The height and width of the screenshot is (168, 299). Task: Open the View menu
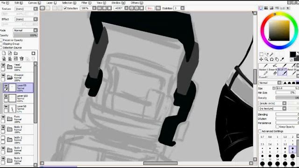point(101,3)
